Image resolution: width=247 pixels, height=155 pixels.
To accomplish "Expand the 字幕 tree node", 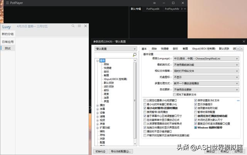I will coord(98,109).
